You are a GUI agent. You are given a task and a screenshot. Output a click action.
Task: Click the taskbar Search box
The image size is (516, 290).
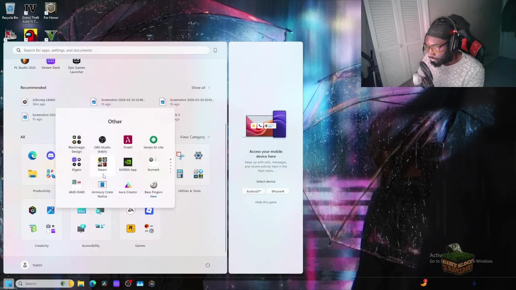click(45, 284)
